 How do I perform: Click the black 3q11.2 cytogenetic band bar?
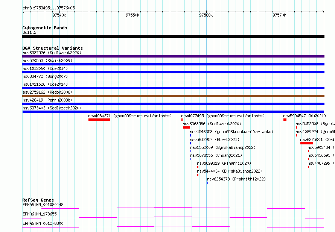coord(173,36)
